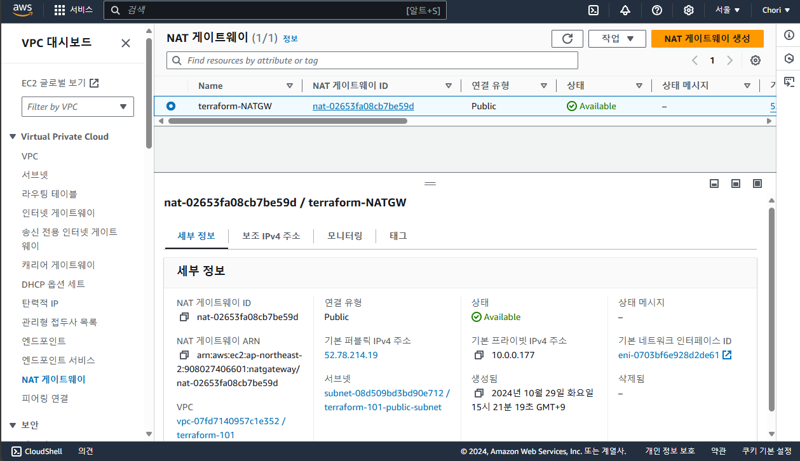Viewport: 800px width, 461px height.
Task: Open the Filter by VPC dropdown
Action: pos(78,107)
